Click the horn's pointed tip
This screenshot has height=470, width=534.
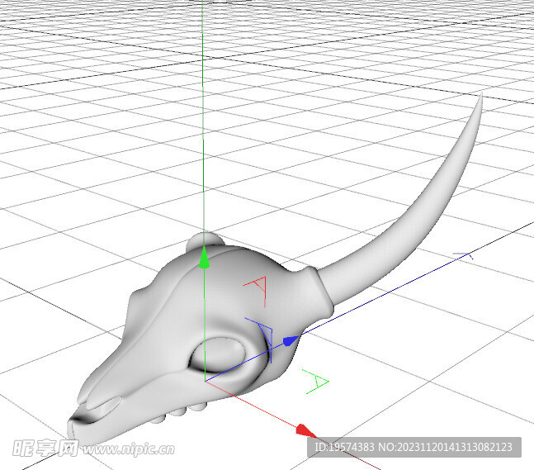click(x=481, y=97)
